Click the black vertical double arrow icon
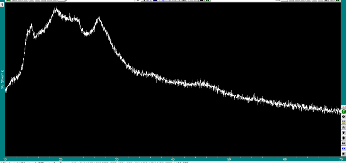The width and height of the screenshot is (346, 163). point(344,138)
